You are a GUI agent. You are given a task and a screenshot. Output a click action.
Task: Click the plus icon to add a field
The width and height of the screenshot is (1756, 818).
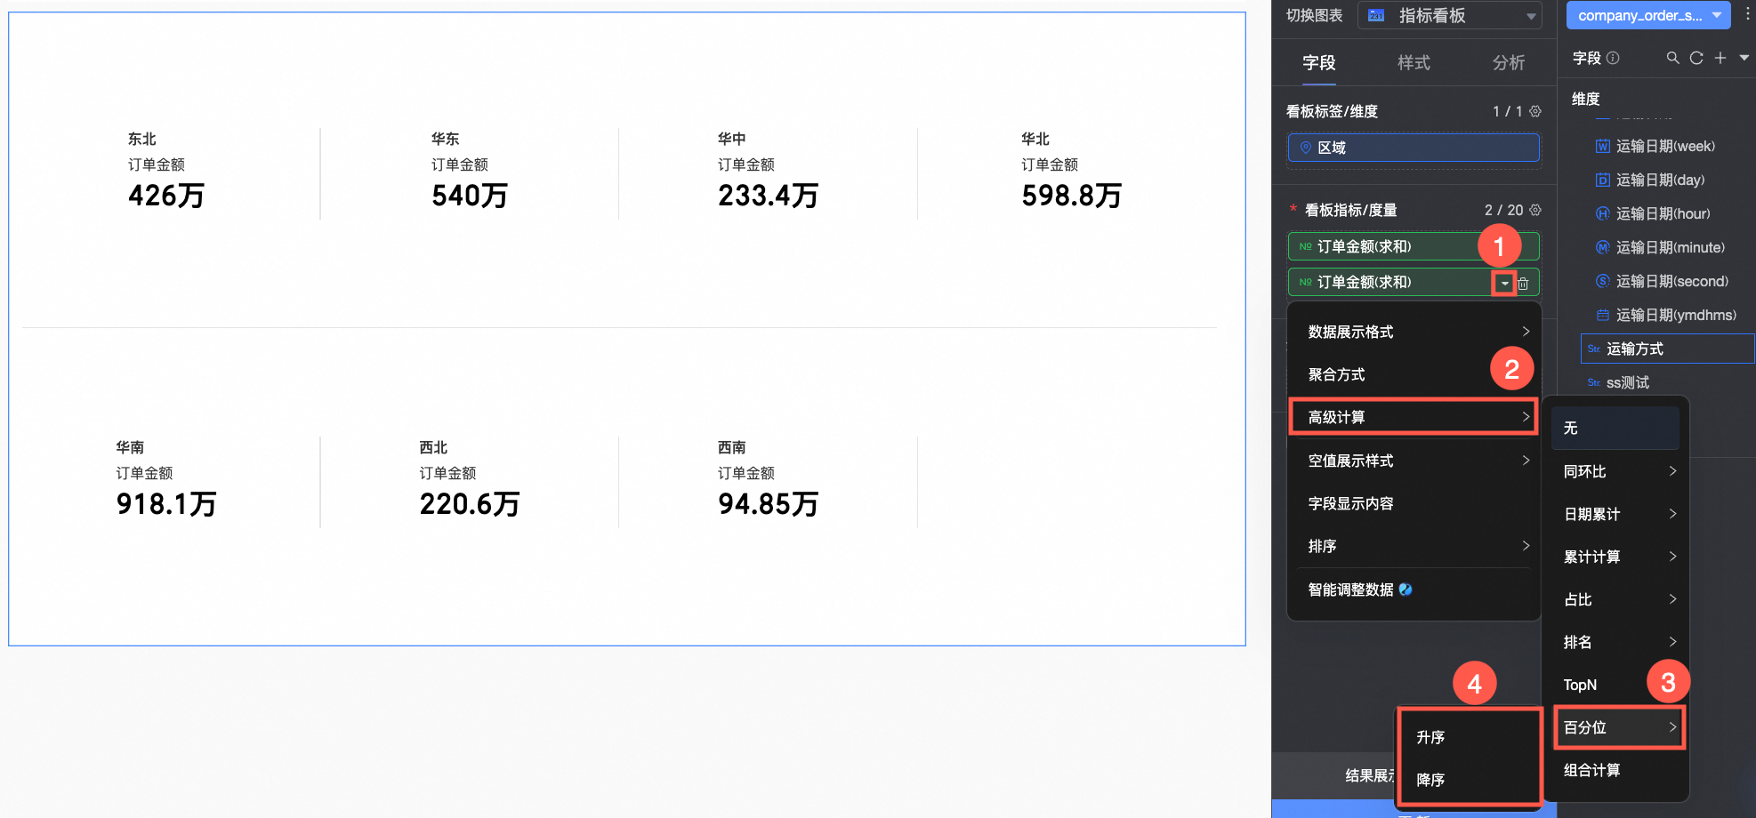coord(1720,58)
